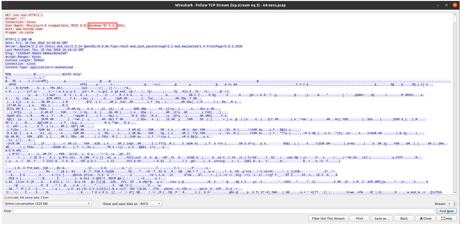This screenshot has width=460, height=226.
Task: Open the Entire conversation dropdown
Action: click(48, 203)
